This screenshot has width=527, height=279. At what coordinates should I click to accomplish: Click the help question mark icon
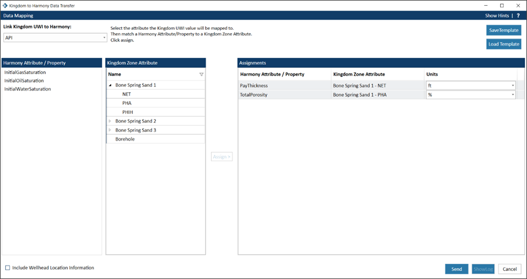click(518, 16)
